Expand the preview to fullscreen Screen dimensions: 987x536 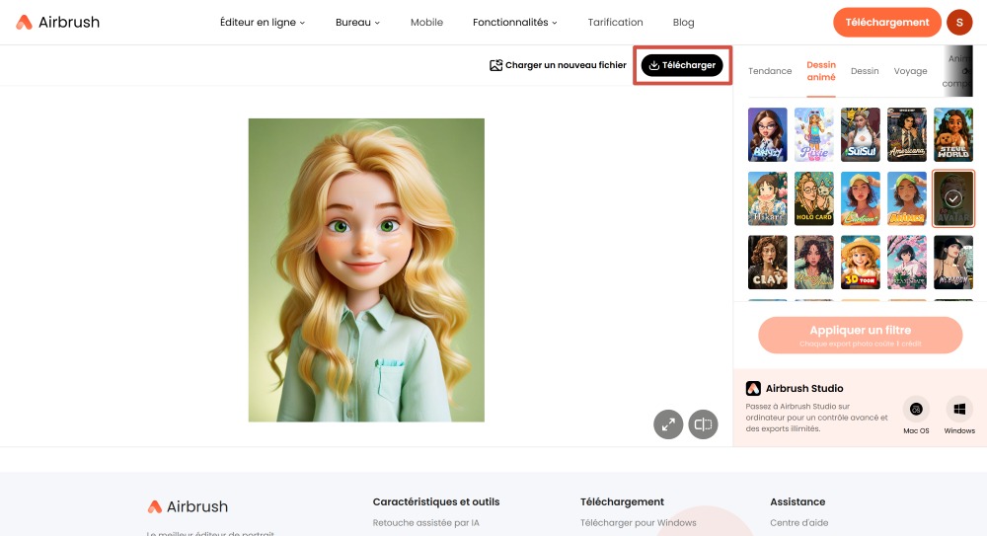pos(668,424)
